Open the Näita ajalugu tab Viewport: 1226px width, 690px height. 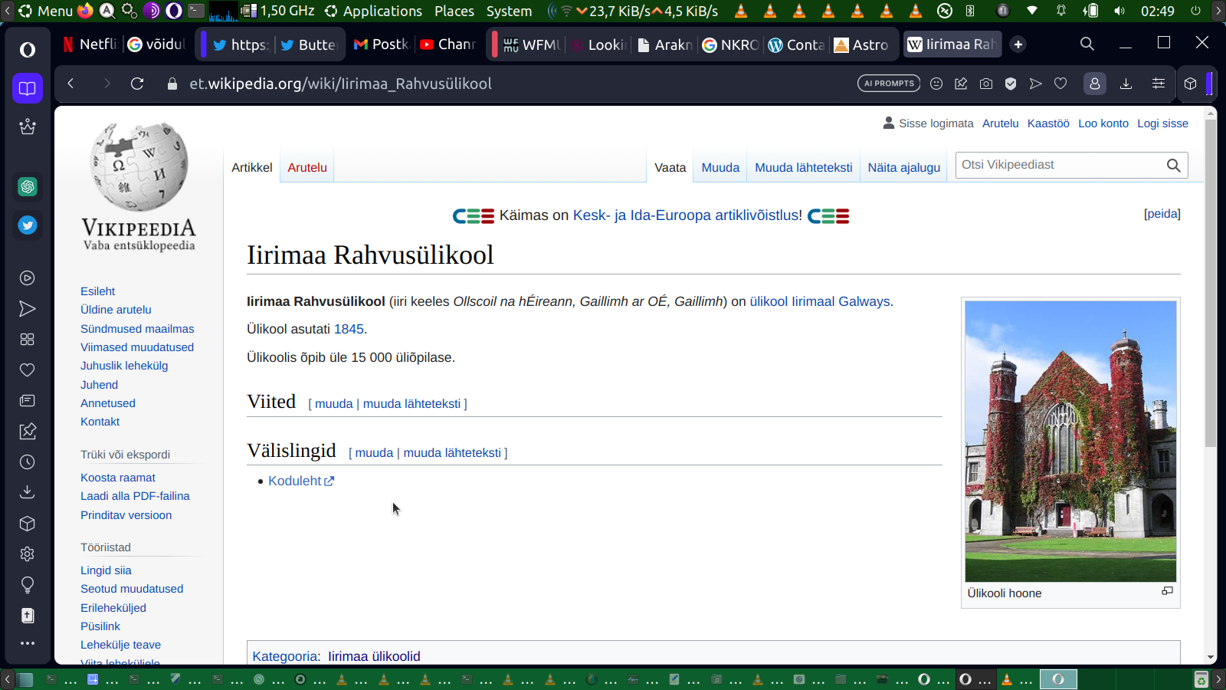coord(904,167)
